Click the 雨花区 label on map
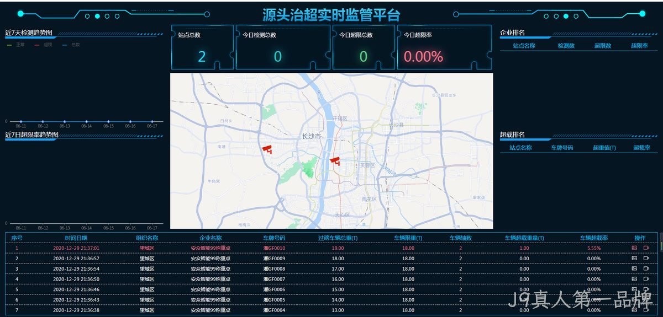The image size is (663, 317). point(369,199)
